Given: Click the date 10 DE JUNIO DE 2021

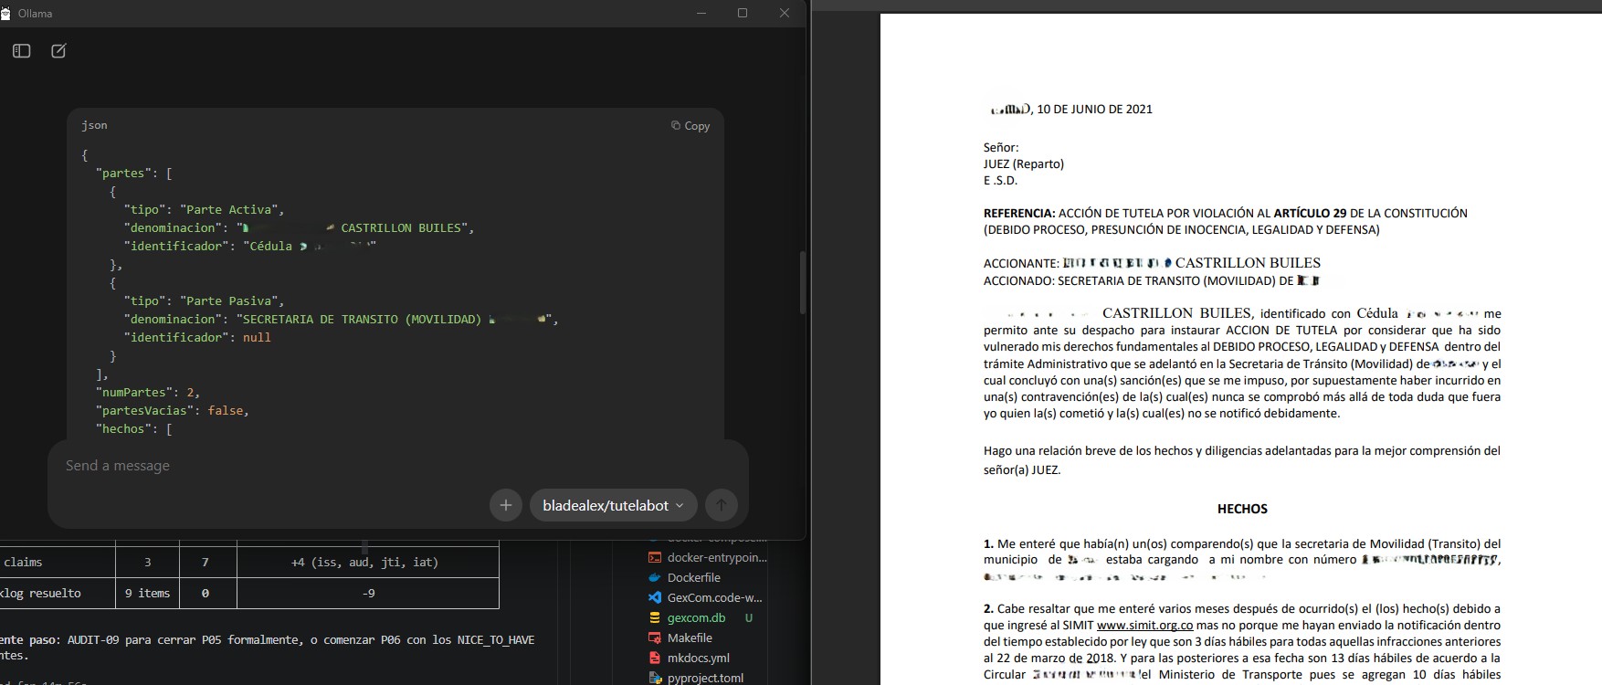Looking at the screenshot, I should (x=1094, y=109).
